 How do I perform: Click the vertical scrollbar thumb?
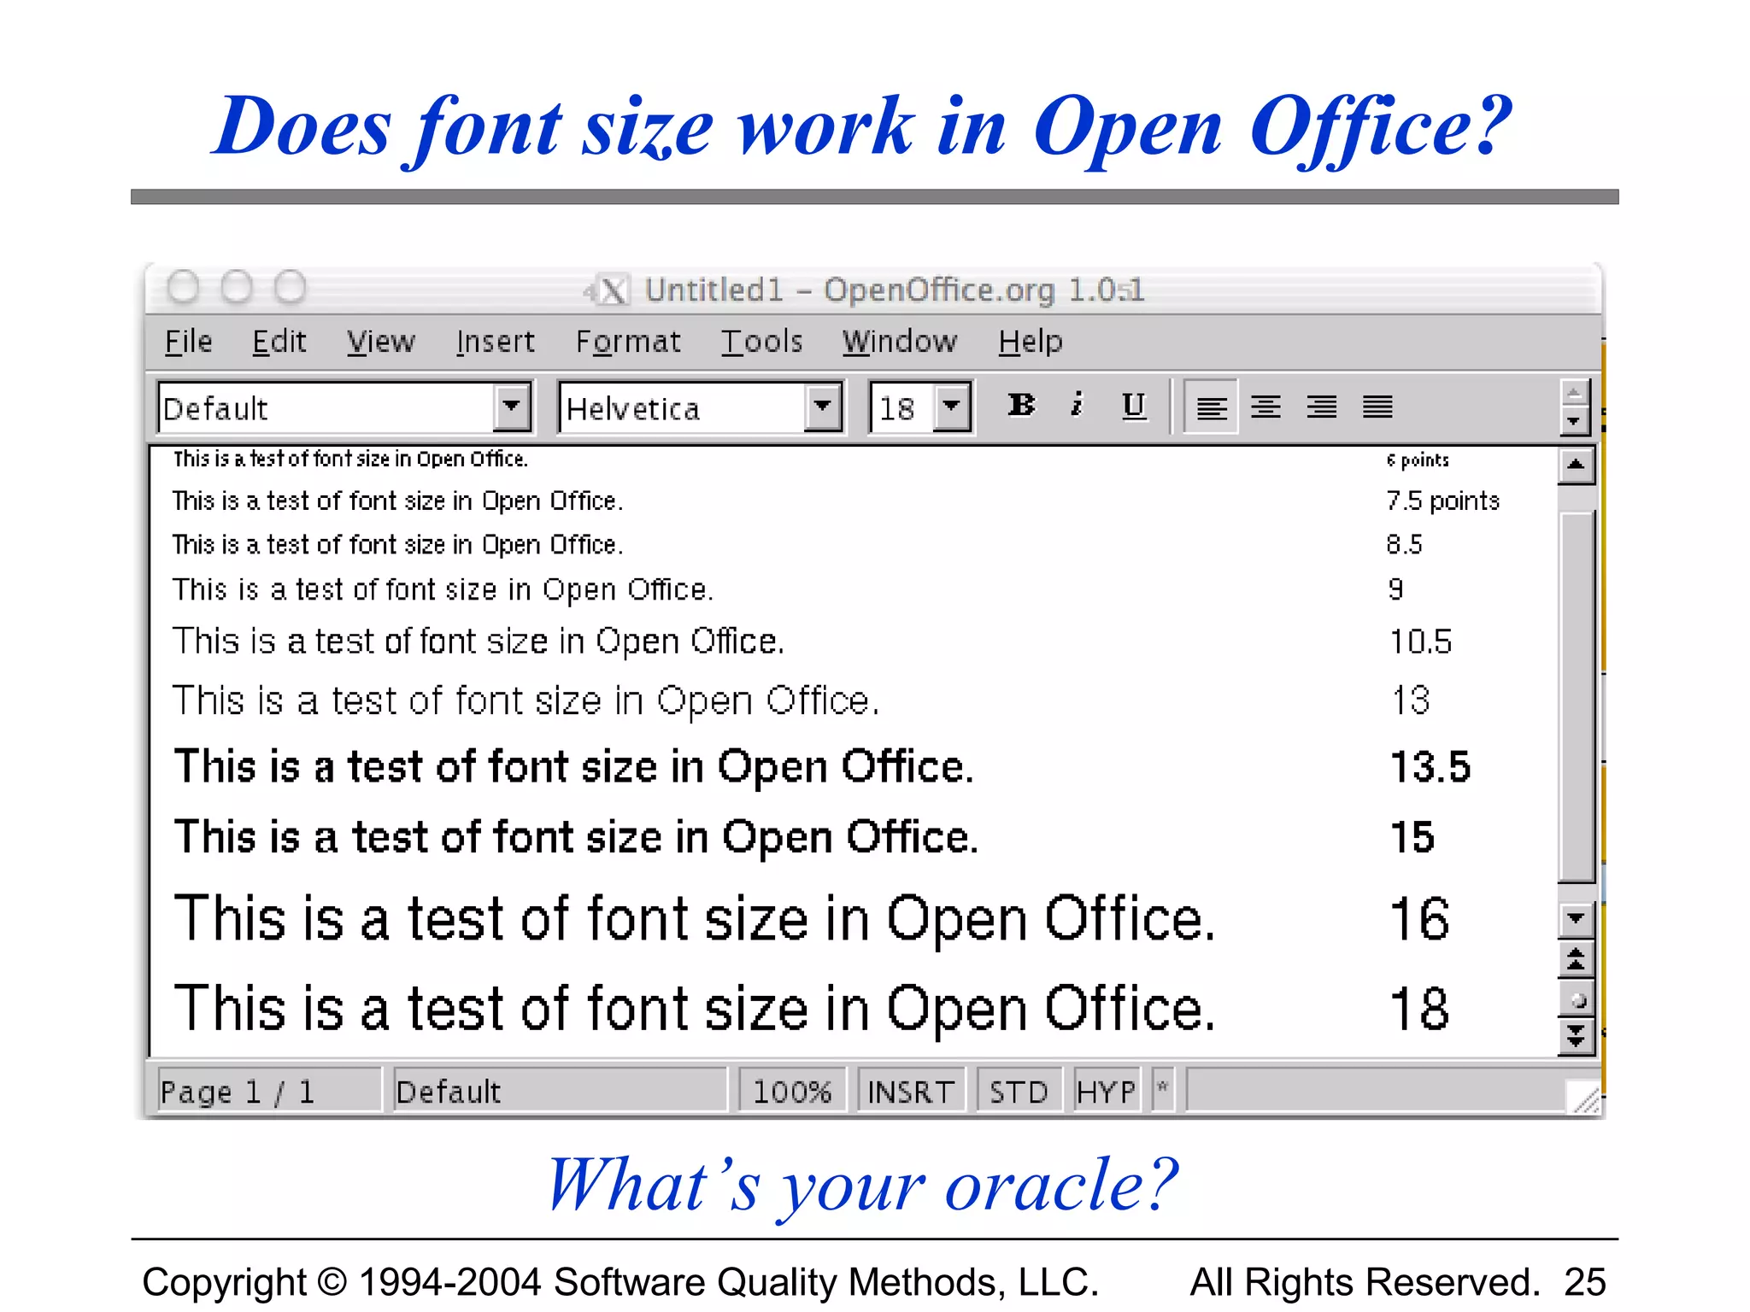[x=1577, y=696]
